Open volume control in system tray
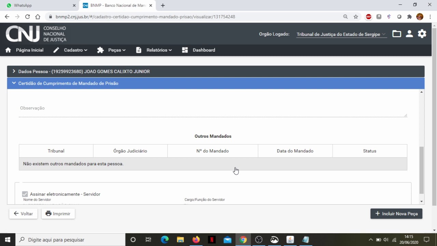 pos(386,240)
